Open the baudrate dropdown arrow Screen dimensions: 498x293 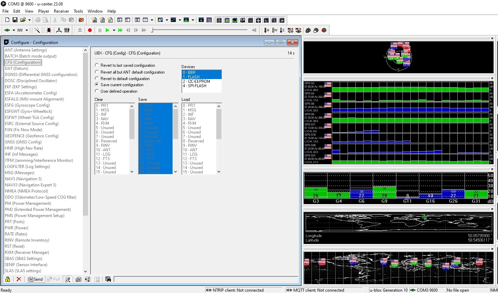(27, 30)
